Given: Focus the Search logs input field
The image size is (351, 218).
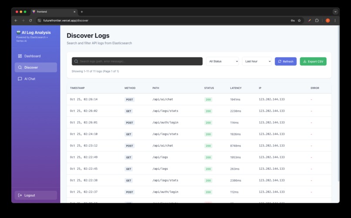Looking at the screenshot, I should (x=137, y=61).
